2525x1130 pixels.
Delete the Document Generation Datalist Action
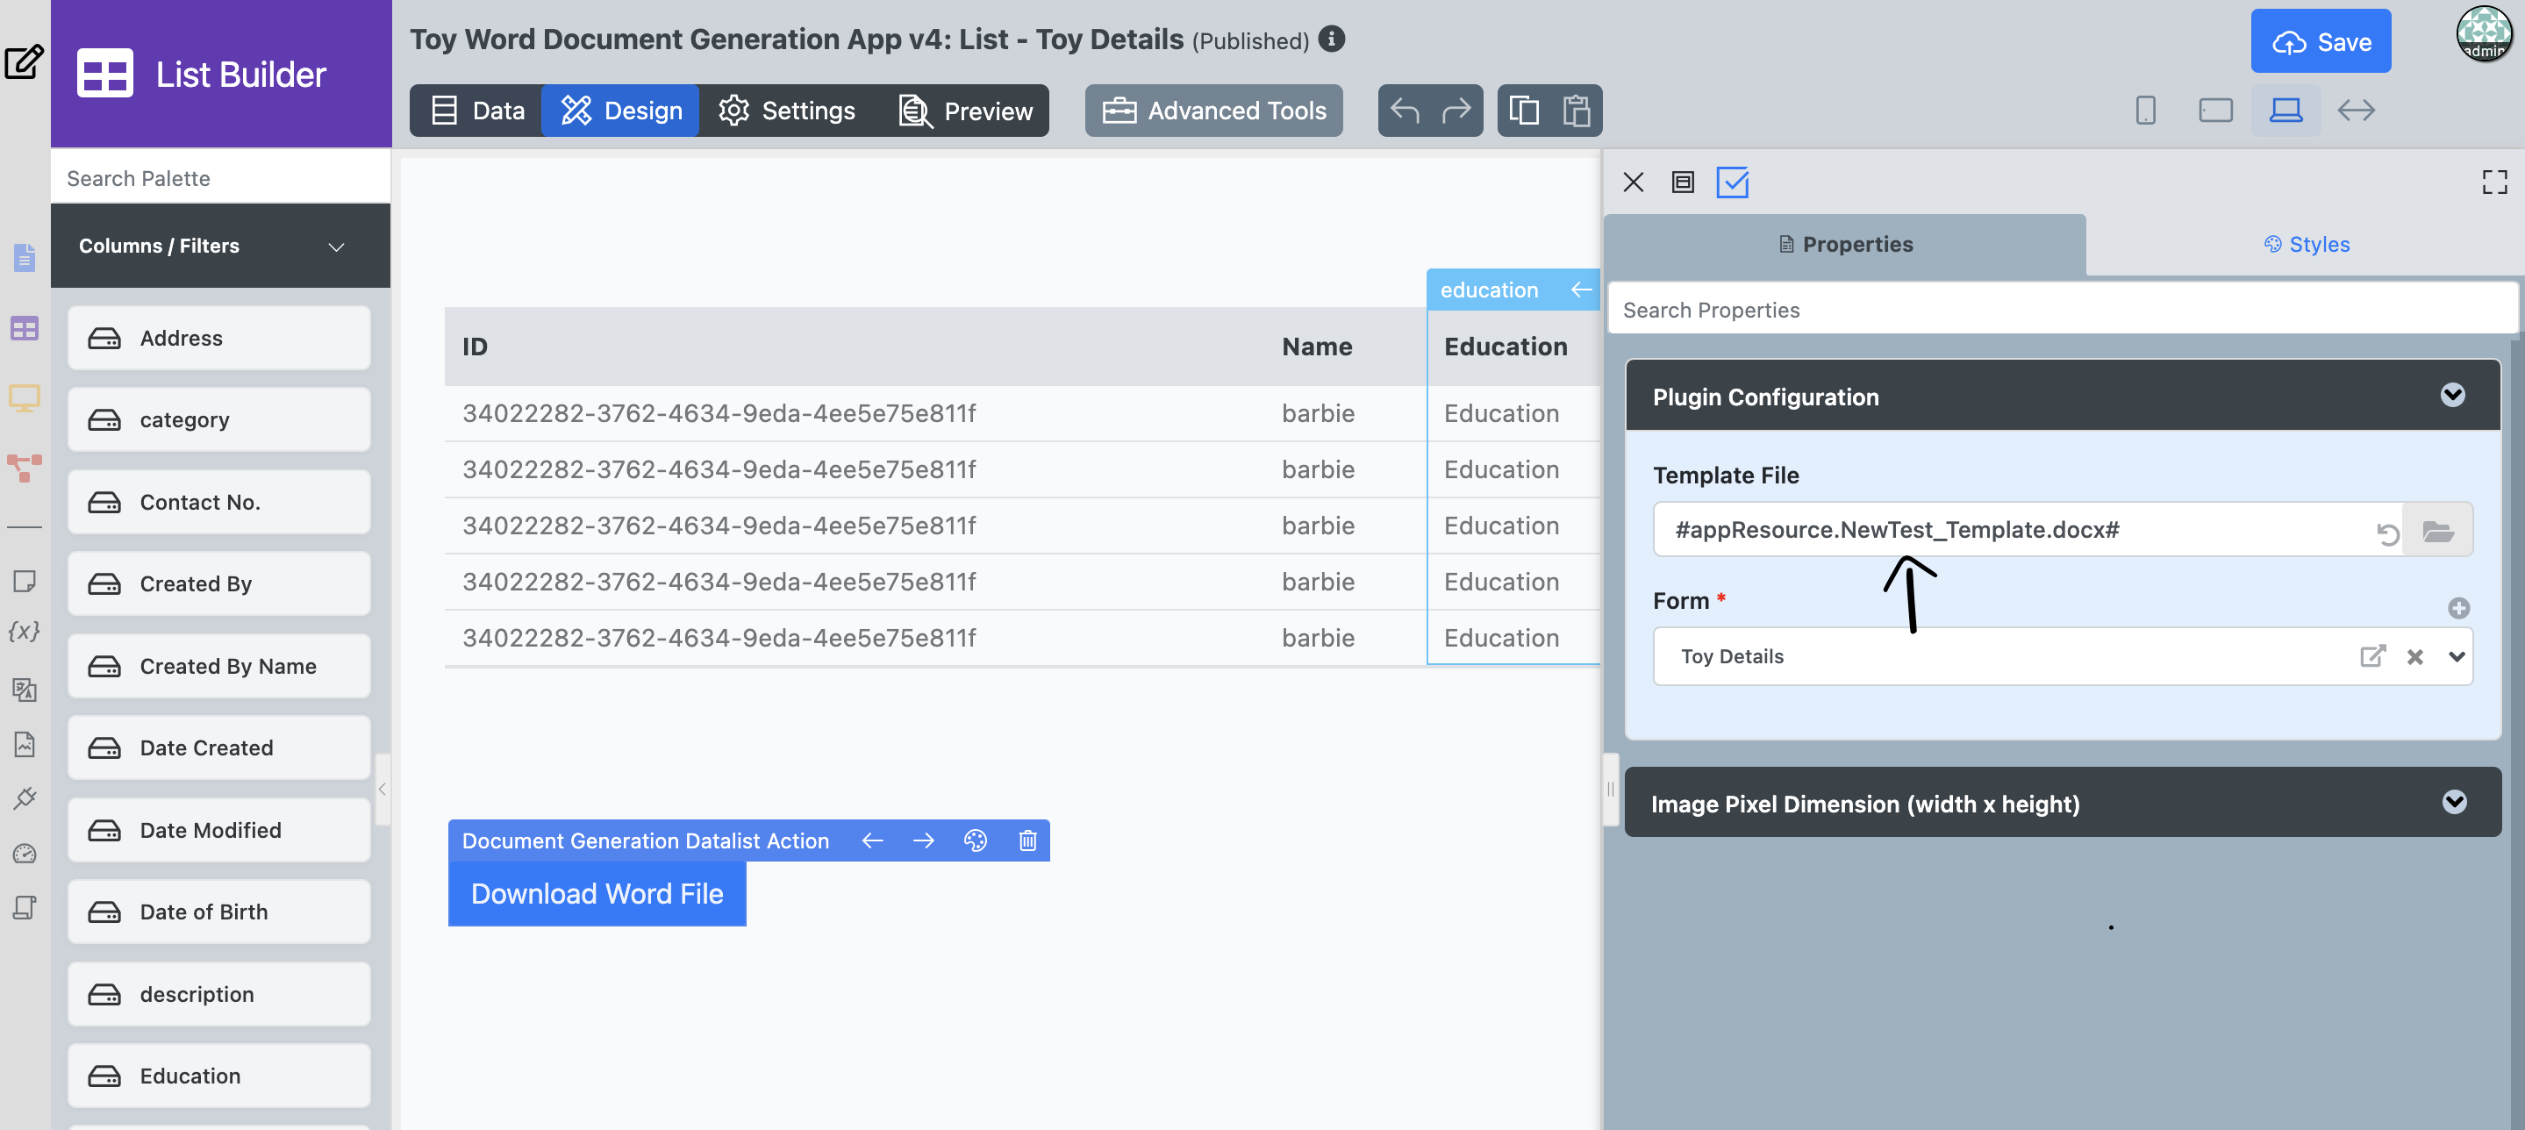point(1027,840)
